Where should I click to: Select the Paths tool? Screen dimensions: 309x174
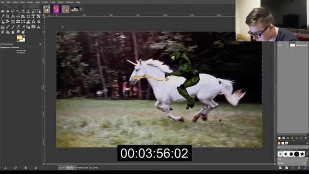click(x=39, y=11)
